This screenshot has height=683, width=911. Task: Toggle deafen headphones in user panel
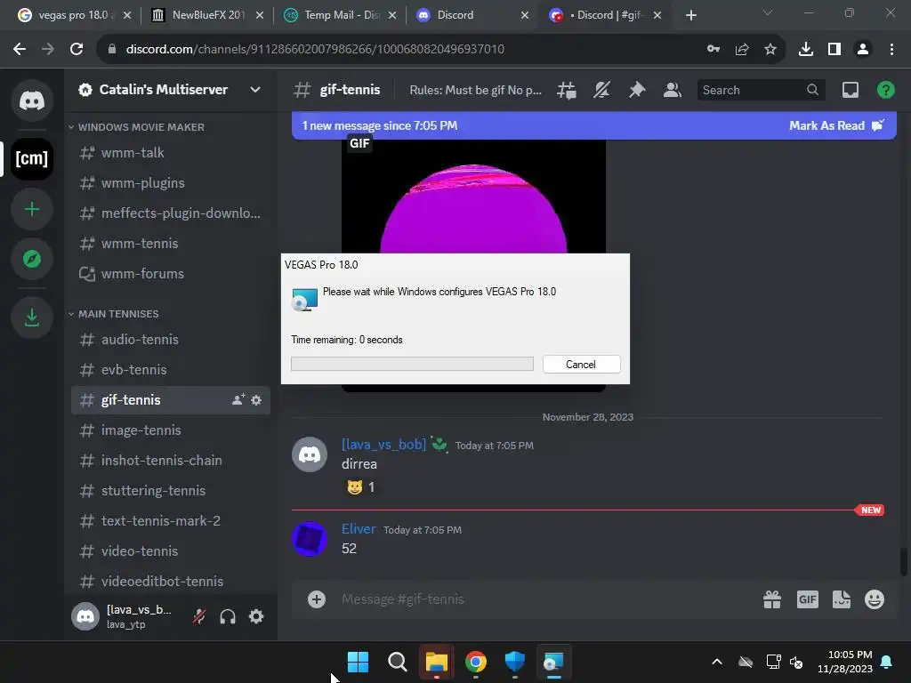[x=228, y=616]
